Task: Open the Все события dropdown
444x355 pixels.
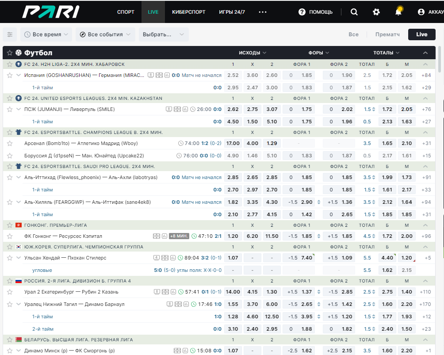Action: tap(105, 34)
